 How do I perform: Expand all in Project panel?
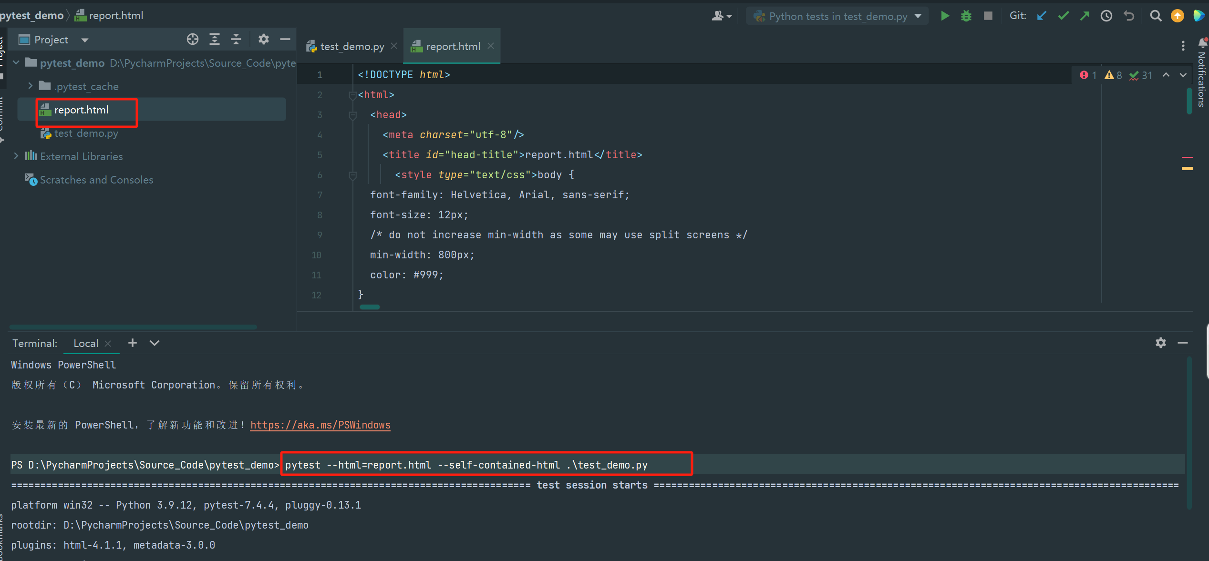point(215,40)
